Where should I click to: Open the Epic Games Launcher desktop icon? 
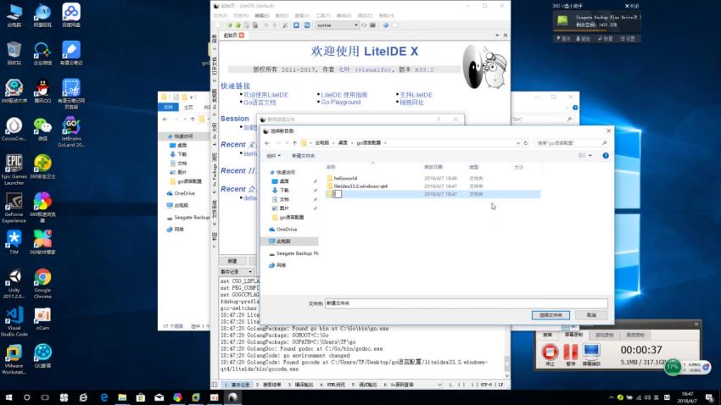click(14, 169)
